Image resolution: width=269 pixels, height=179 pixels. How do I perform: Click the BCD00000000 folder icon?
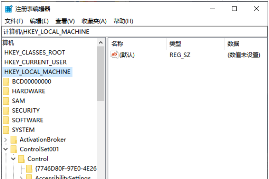tap(6, 81)
